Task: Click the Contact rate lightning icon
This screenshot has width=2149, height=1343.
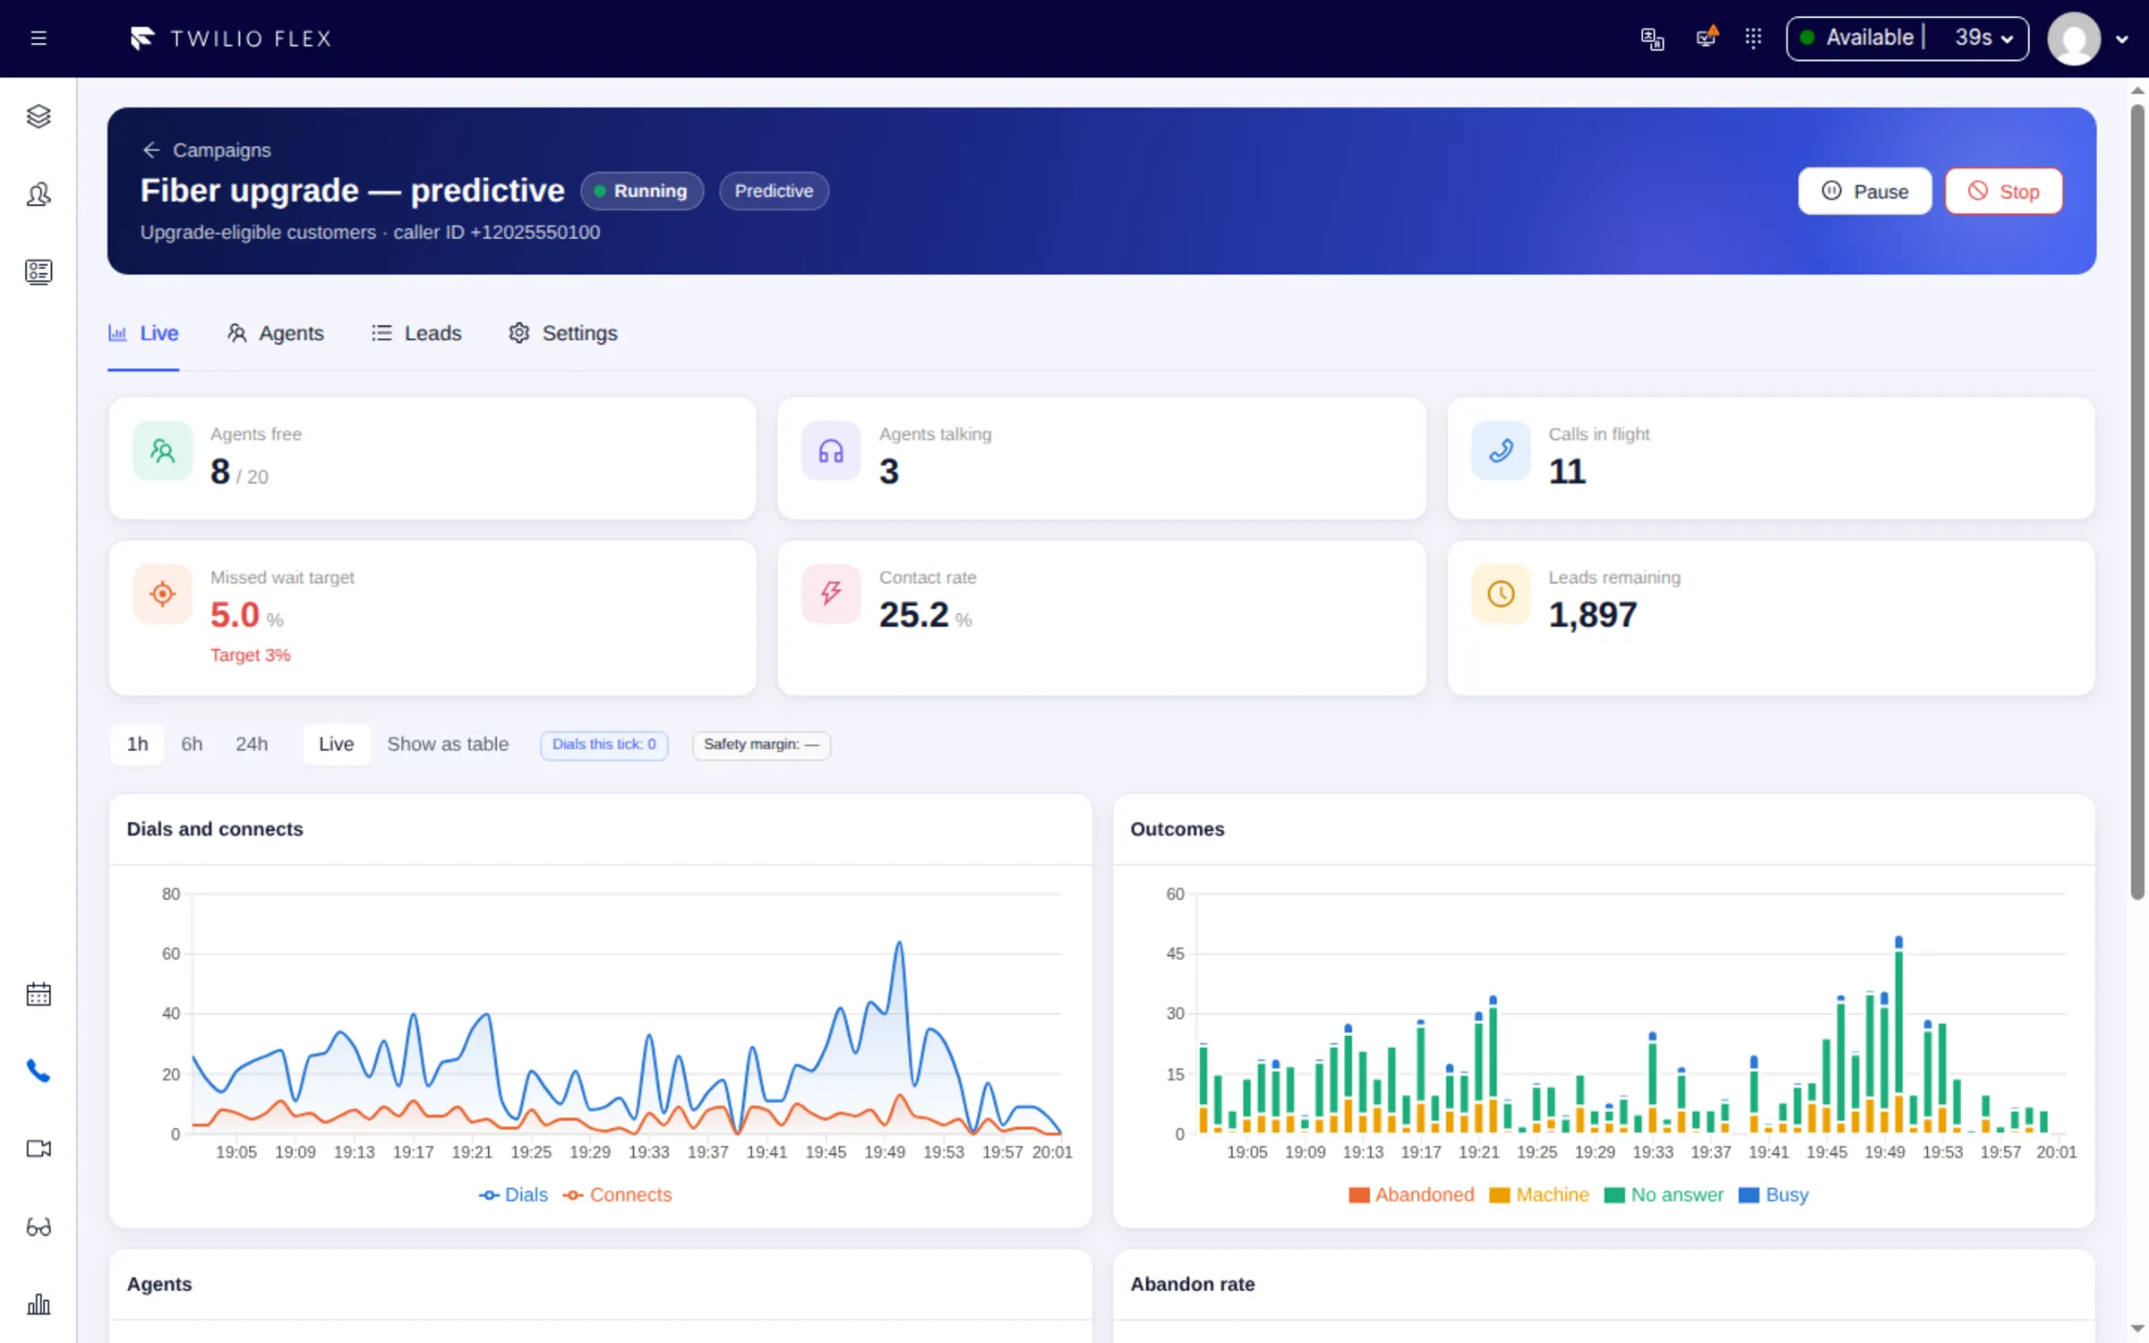Action: (x=831, y=594)
